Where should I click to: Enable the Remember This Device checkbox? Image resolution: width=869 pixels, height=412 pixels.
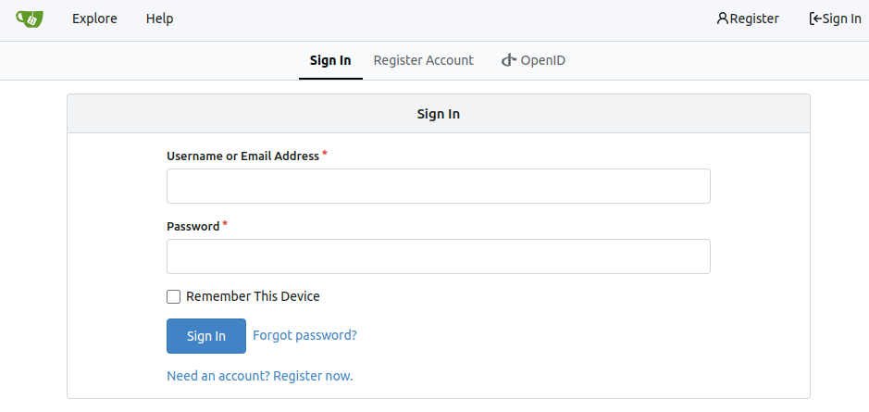(x=173, y=297)
